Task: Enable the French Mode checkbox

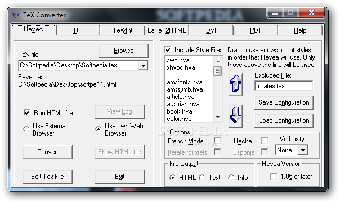Action: click(x=217, y=141)
